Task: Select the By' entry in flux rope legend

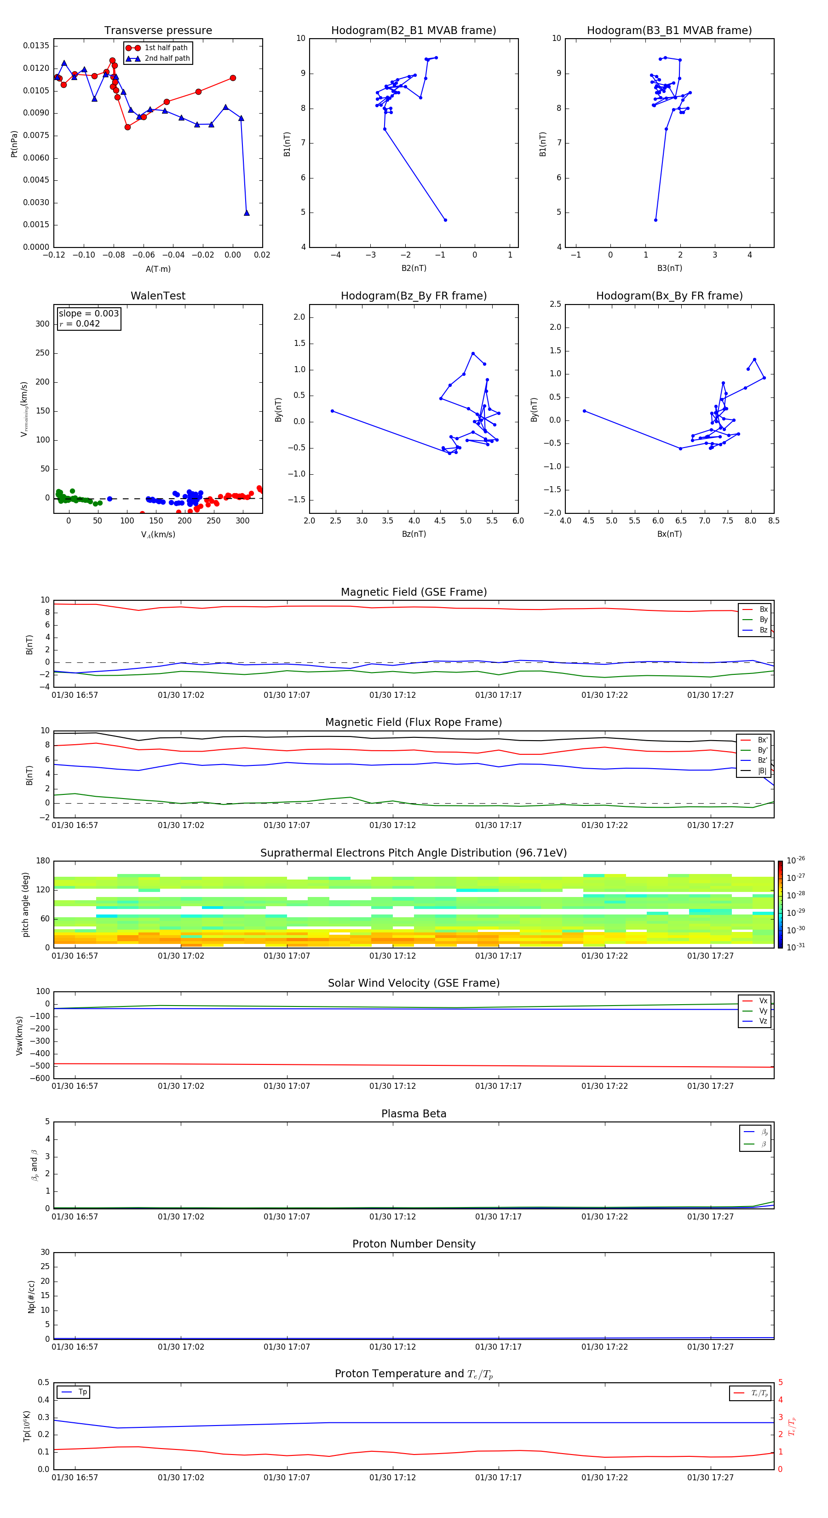Action: (754, 750)
